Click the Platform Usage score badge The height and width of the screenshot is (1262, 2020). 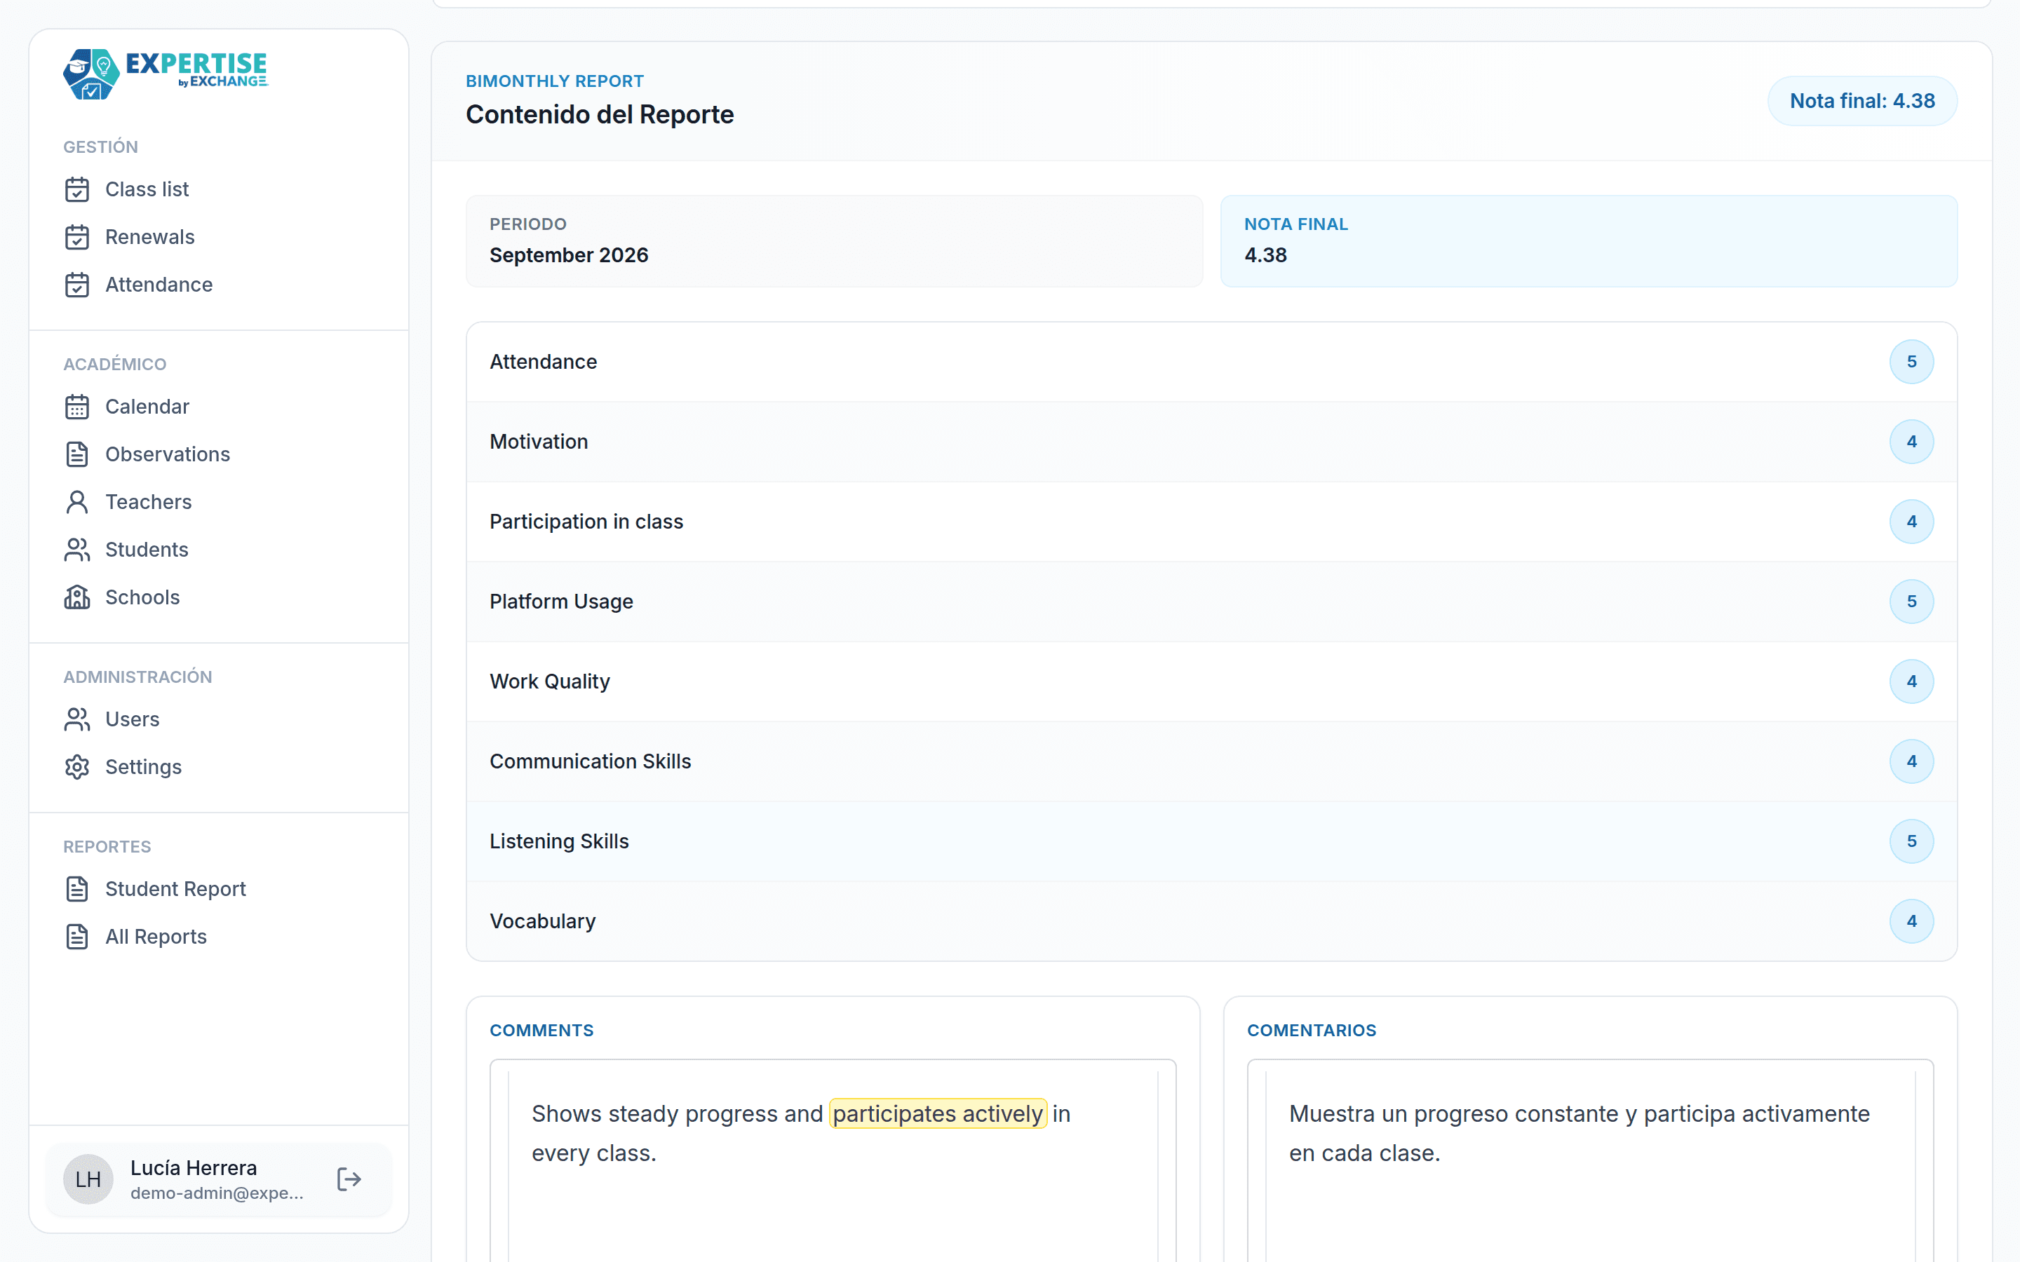click(1911, 602)
